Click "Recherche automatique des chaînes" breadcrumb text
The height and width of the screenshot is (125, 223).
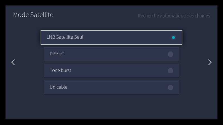pos(174,16)
